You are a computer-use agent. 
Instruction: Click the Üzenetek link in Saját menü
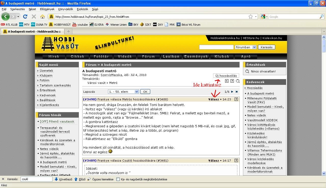(x=46, y=71)
